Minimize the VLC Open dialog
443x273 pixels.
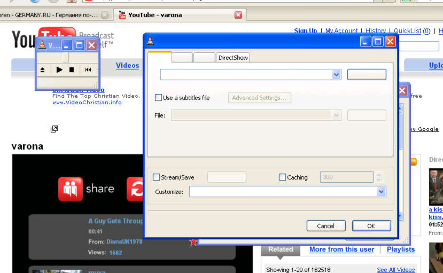tap(366, 42)
